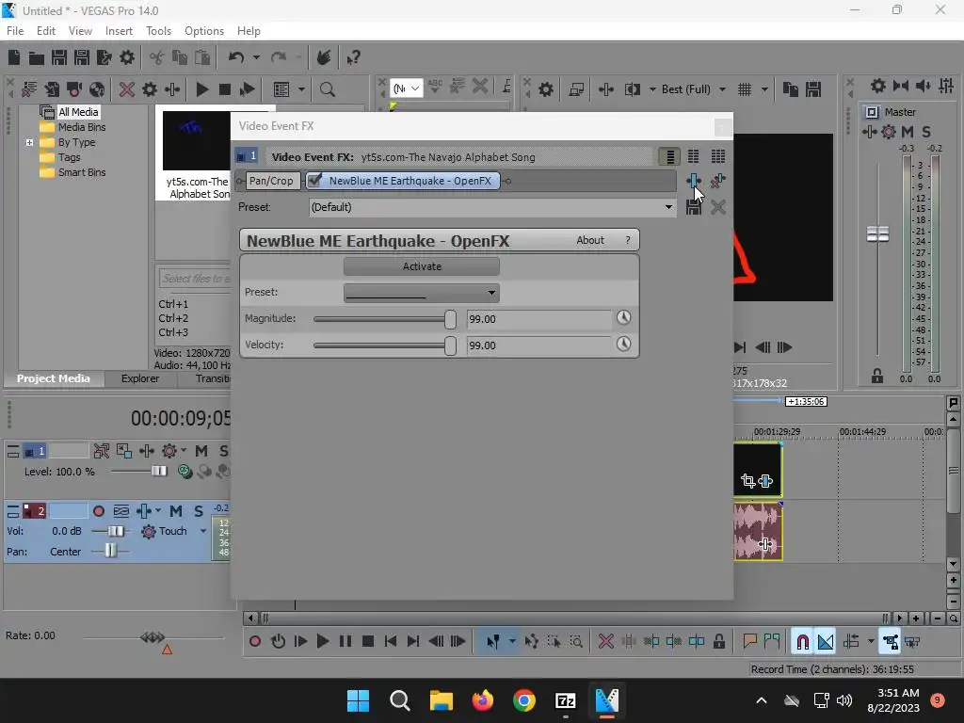The height and width of the screenshot is (723, 964).
Task: Open the Insert menu
Action: [x=119, y=31]
